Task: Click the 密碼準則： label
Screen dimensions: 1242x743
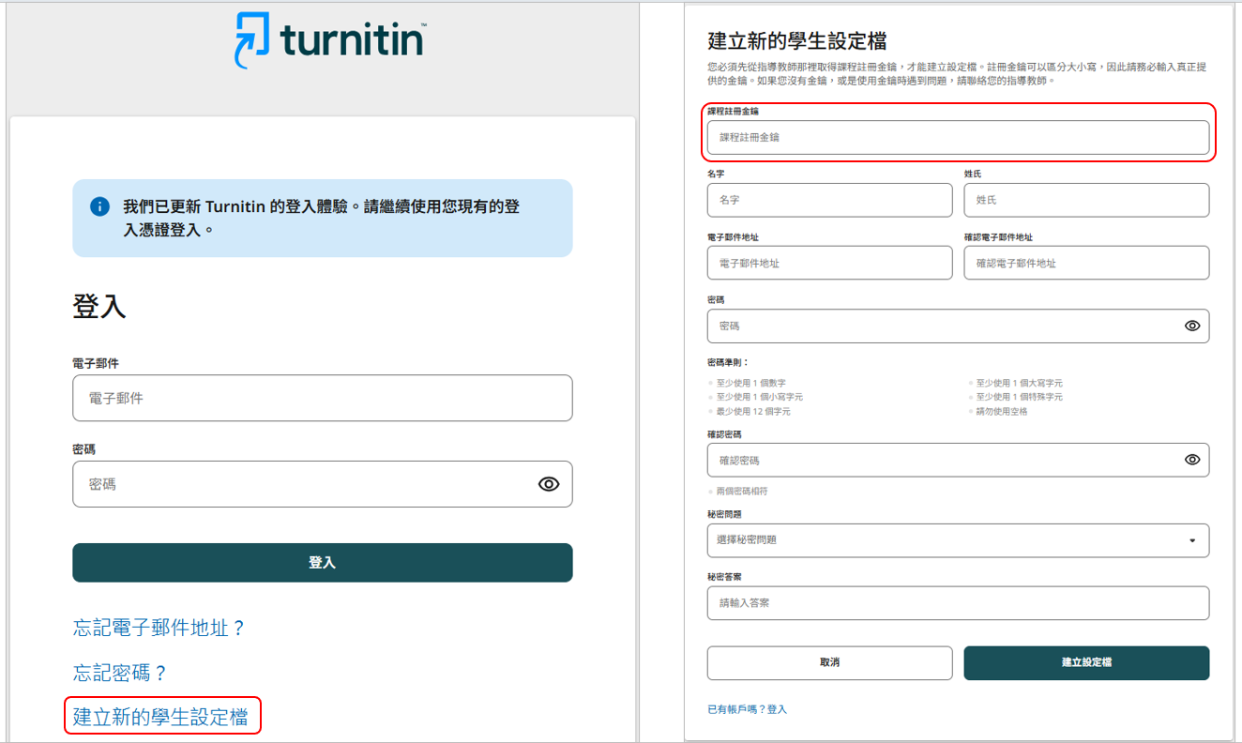Action: (x=728, y=362)
